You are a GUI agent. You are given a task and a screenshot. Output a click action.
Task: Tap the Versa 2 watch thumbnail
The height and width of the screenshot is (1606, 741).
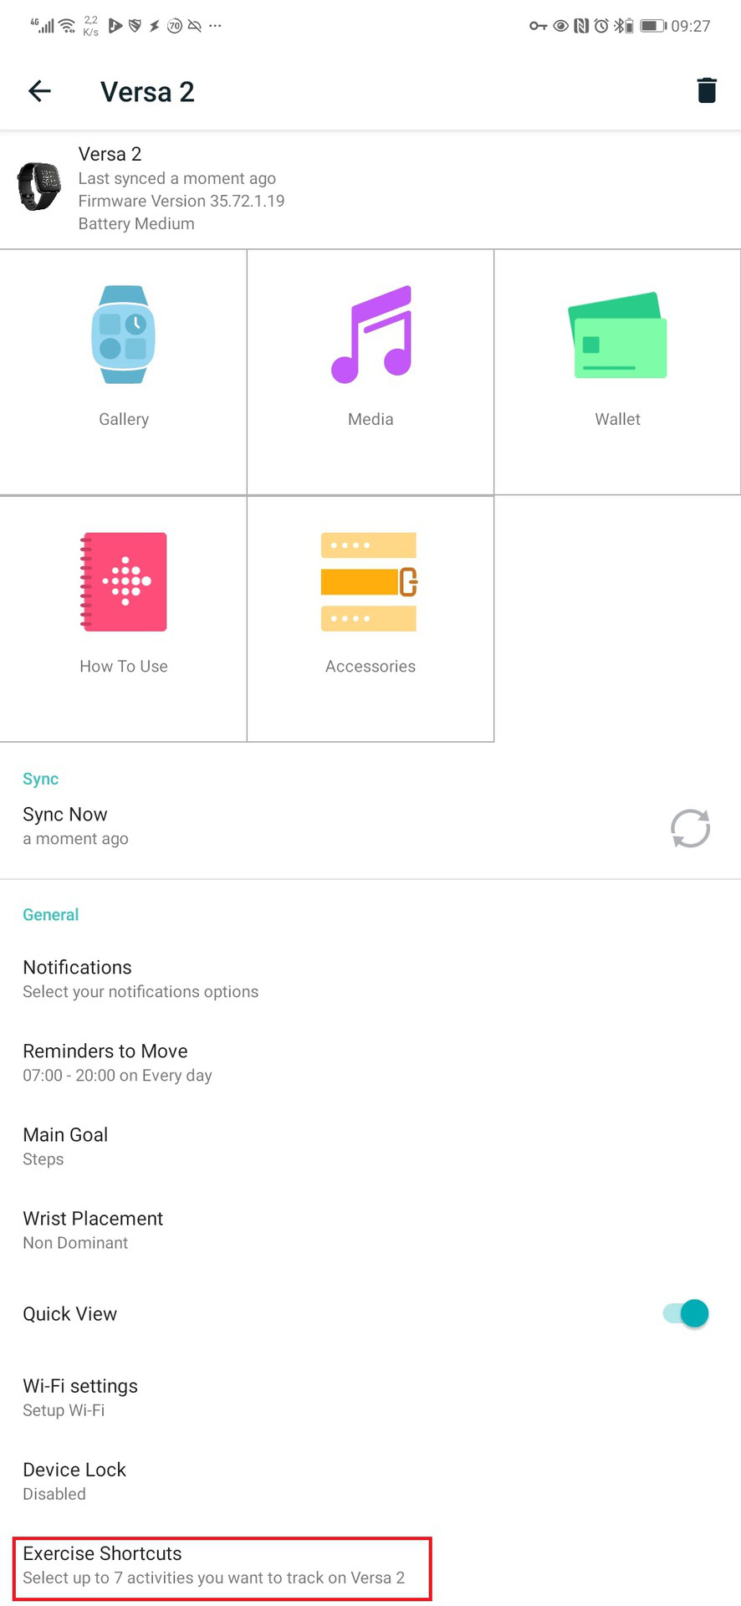(39, 187)
